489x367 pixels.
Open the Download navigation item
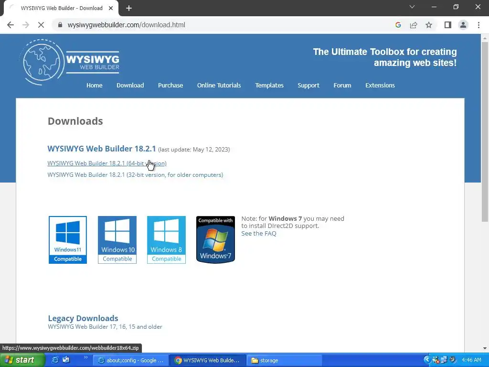click(x=130, y=85)
